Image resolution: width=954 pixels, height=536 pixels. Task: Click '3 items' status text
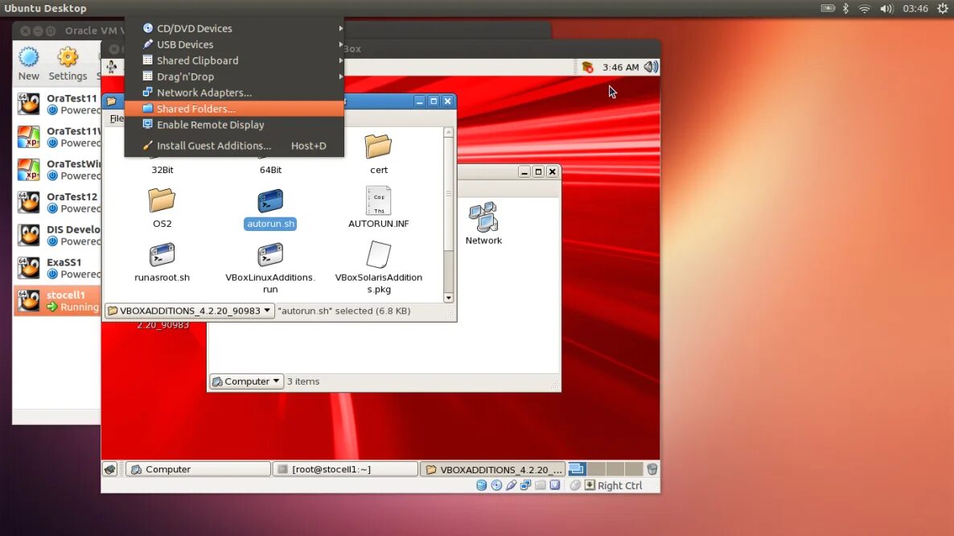[x=303, y=381]
